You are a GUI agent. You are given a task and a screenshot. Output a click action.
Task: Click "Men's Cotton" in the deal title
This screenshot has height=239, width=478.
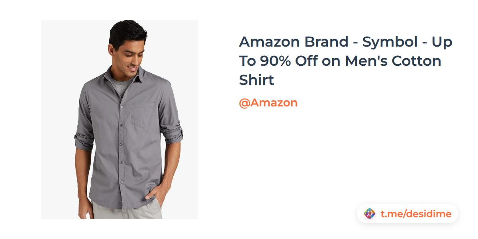click(393, 61)
